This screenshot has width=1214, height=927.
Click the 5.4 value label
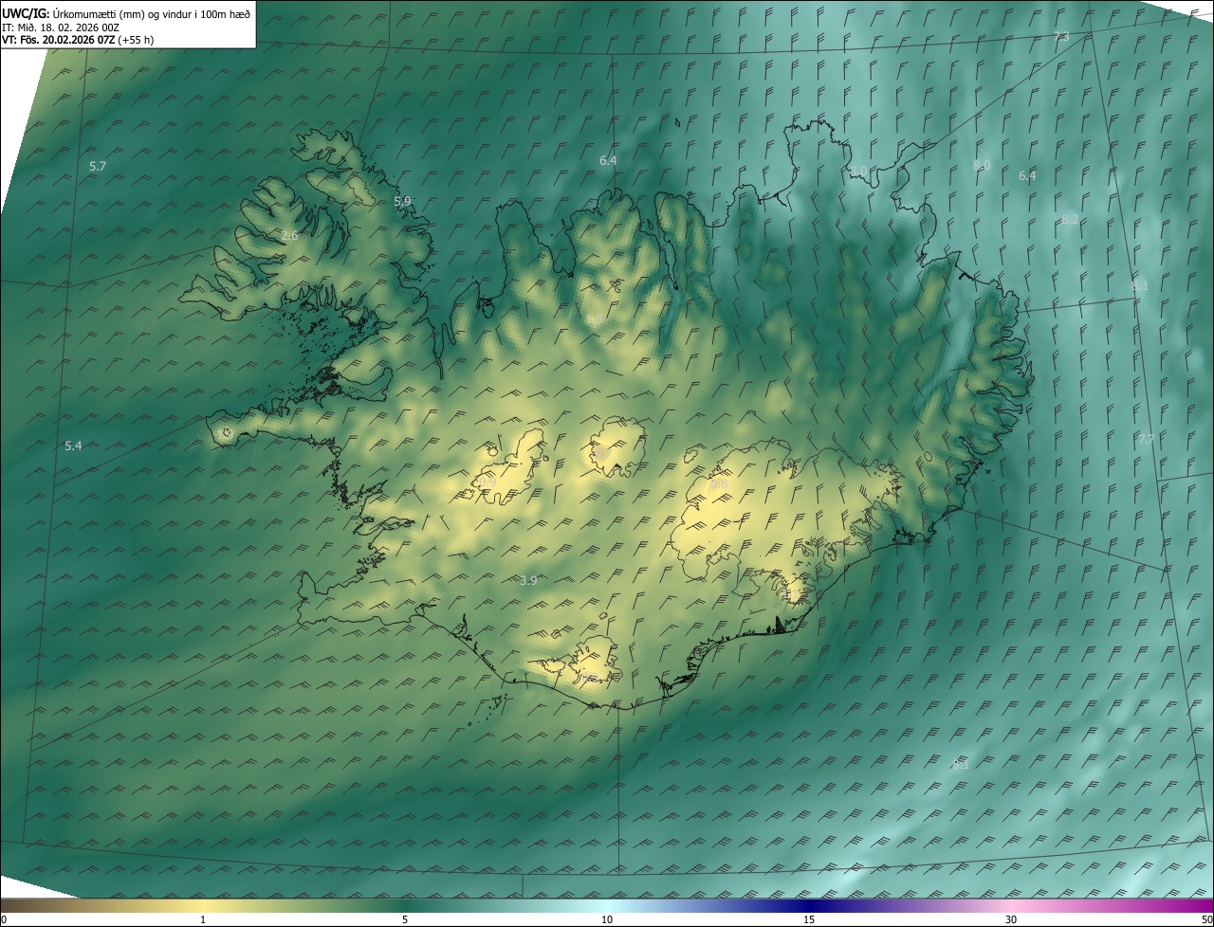(x=73, y=445)
